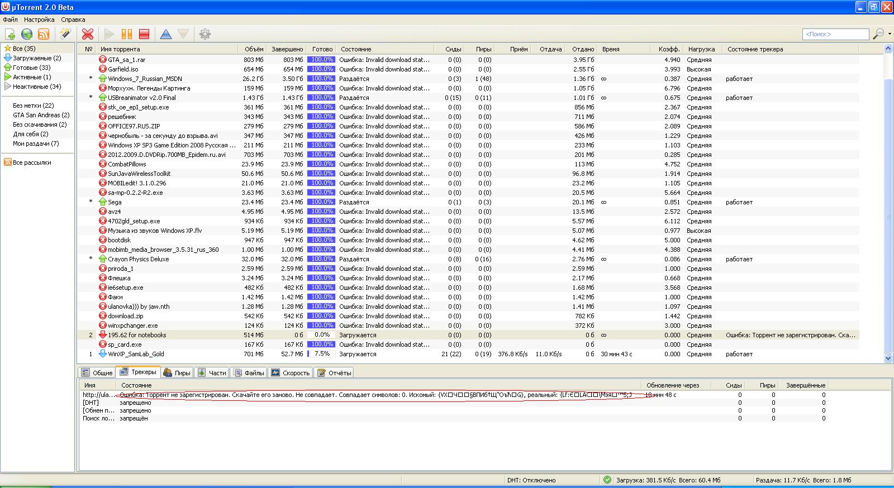894x488 pixels.
Task: Open Preferences via the gear icon
Action: (x=205, y=34)
